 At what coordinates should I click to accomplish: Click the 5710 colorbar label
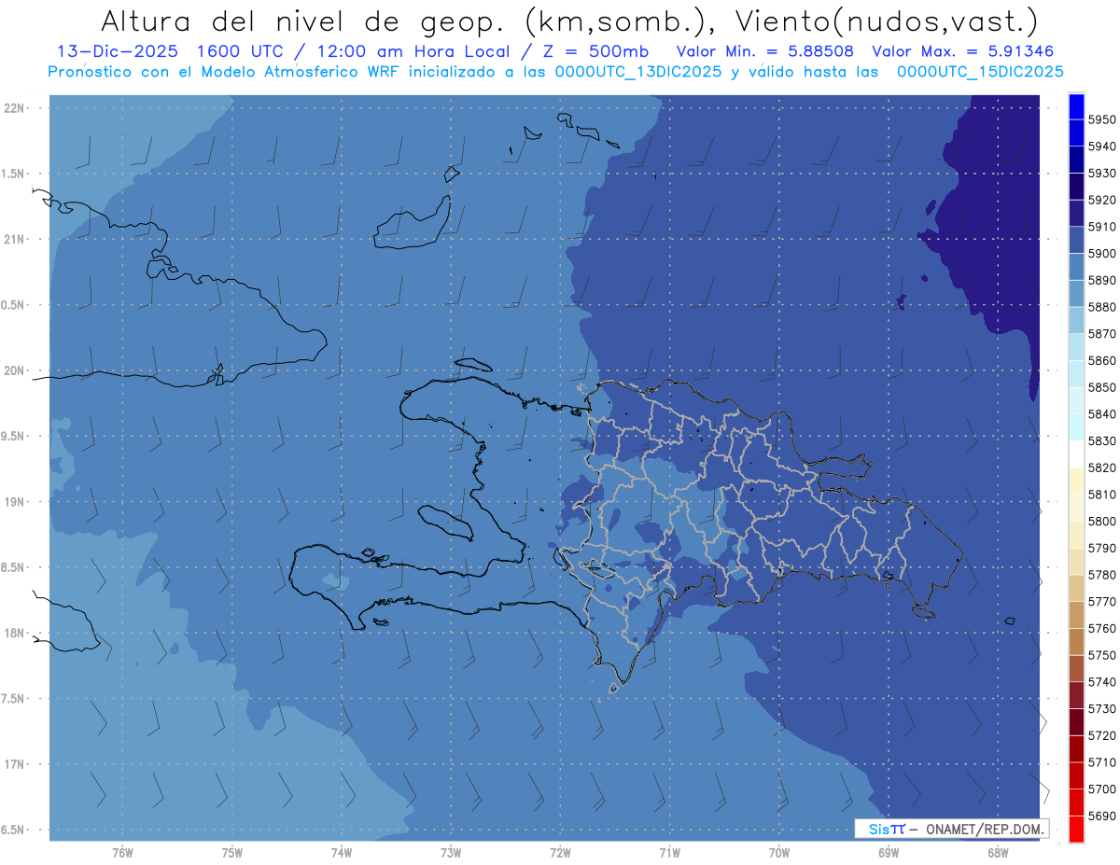1101,762
